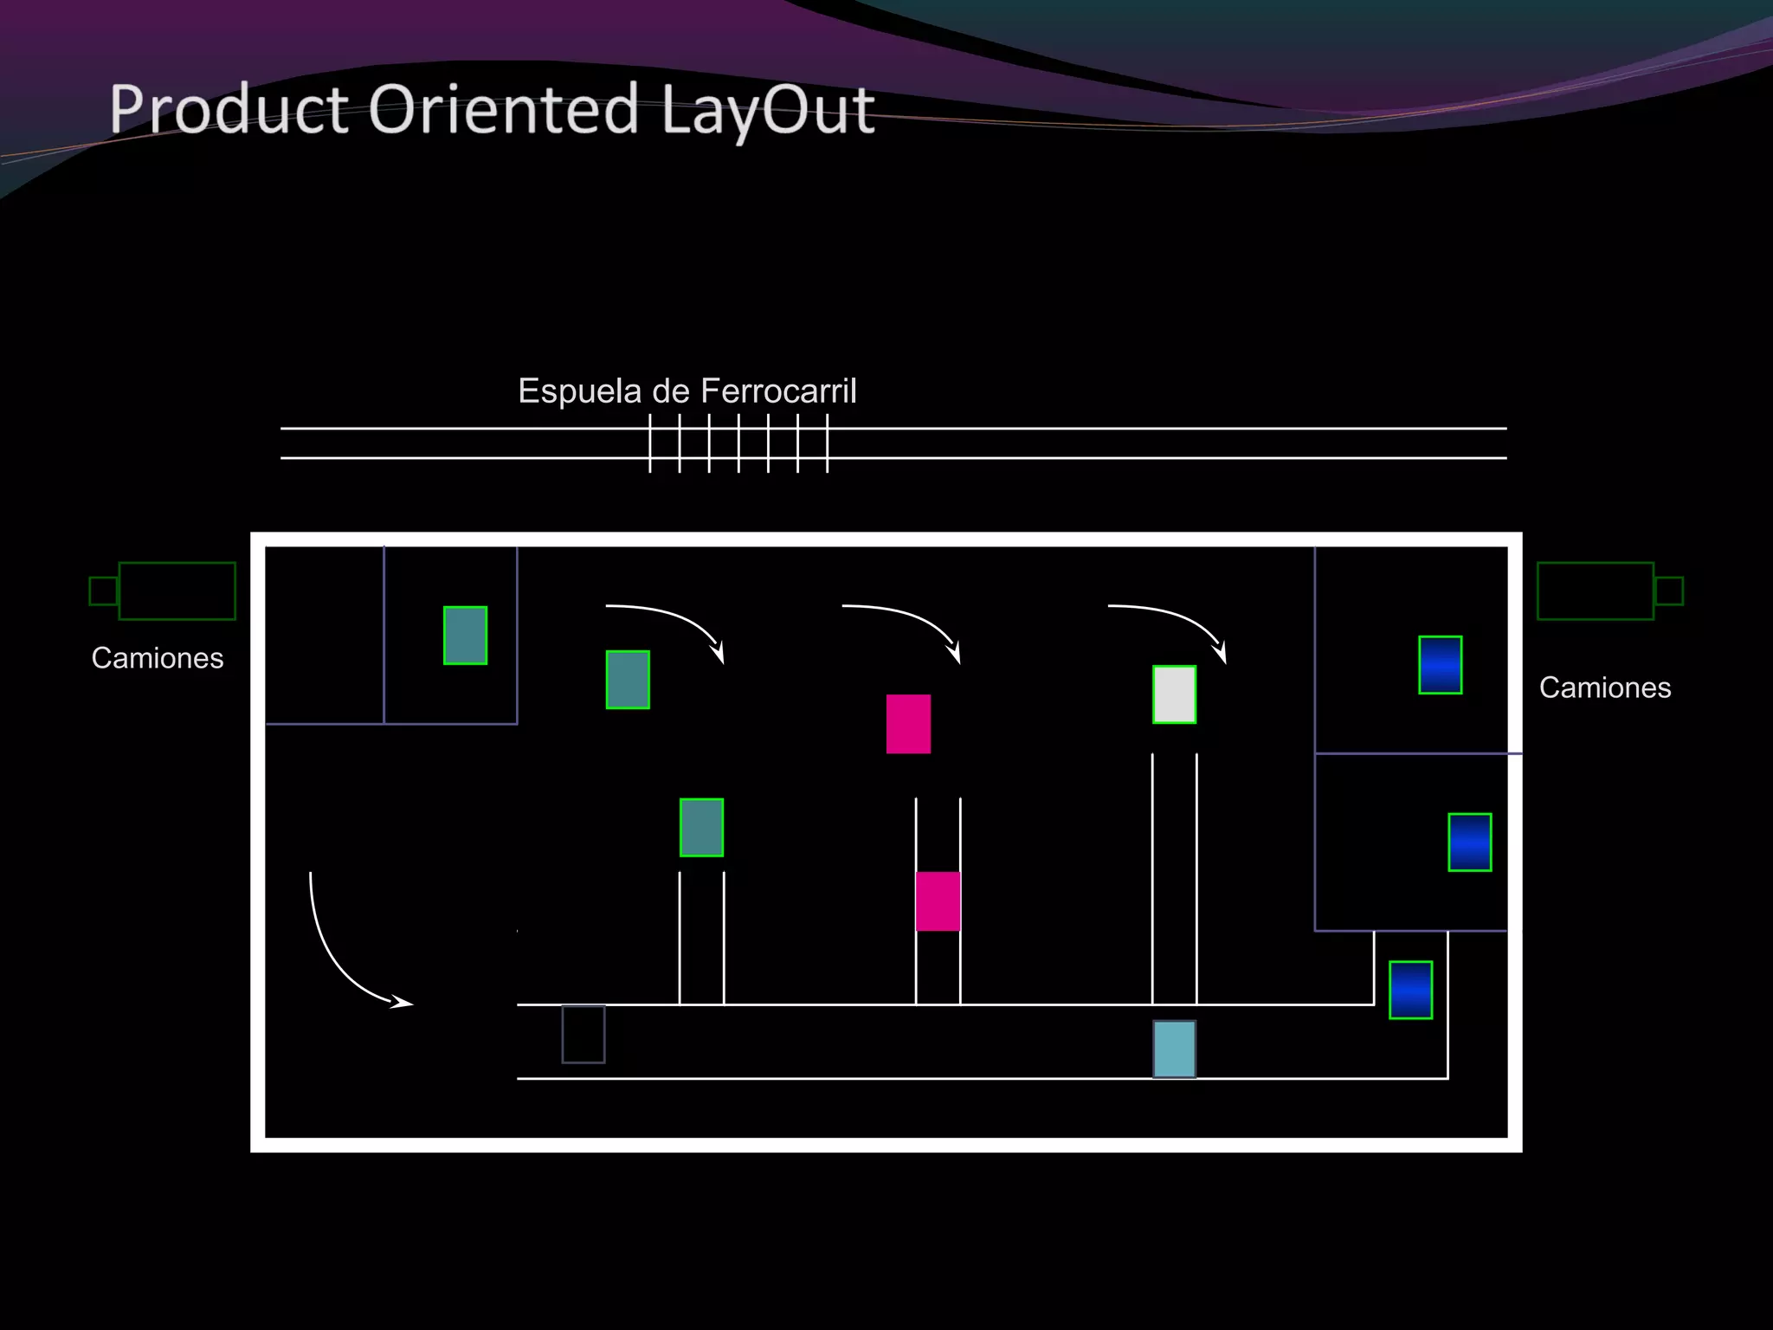Select the white rectangle under third arrow

[1174, 694]
